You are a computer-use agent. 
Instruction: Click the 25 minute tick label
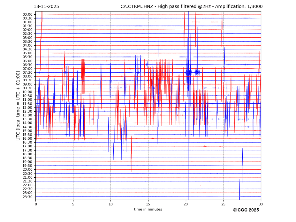pyautogui.click(x=223, y=204)
